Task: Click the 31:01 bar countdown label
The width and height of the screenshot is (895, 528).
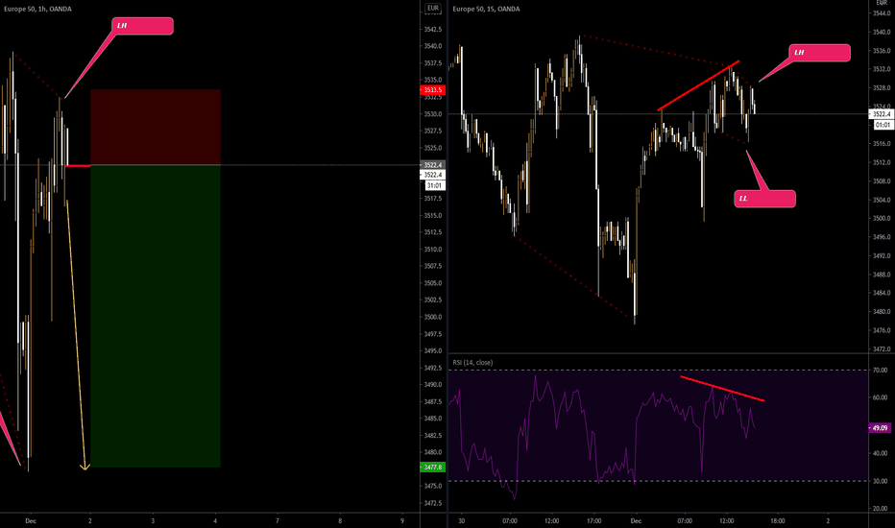Action: [x=434, y=185]
